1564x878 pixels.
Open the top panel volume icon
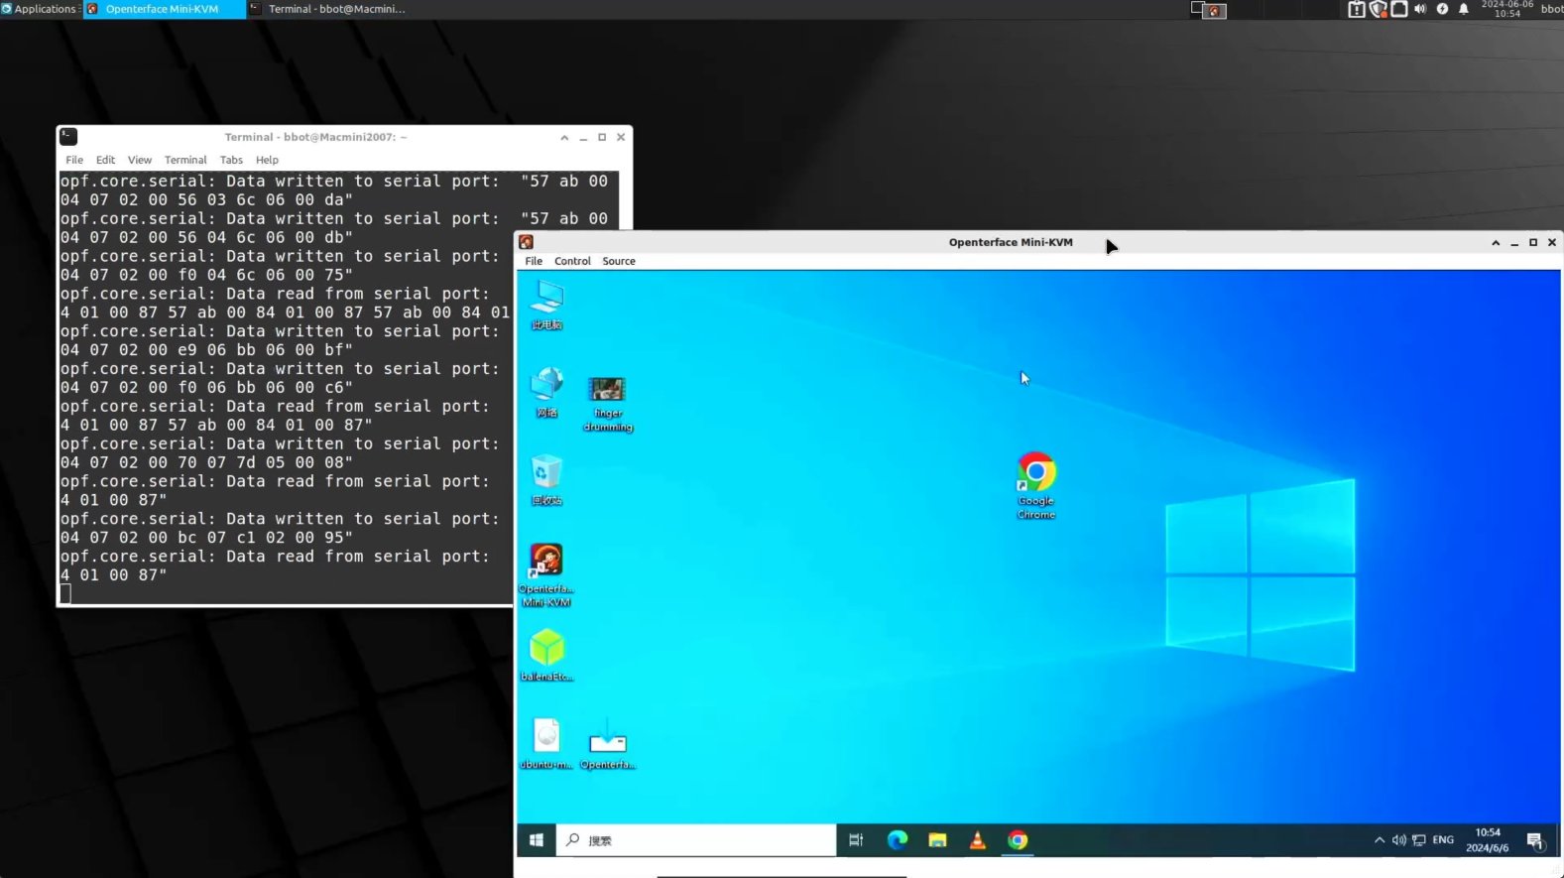coord(1420,9)
